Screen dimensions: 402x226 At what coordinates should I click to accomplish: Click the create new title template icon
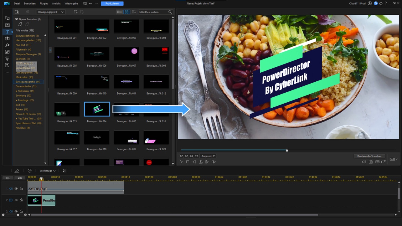pos(75,12)
